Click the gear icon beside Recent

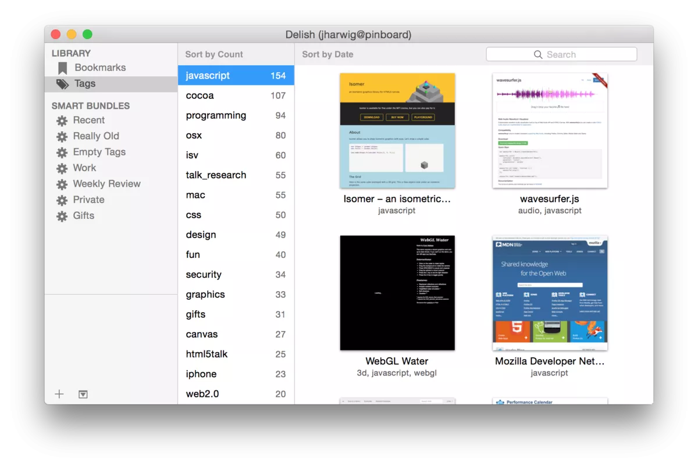[62, 121]
